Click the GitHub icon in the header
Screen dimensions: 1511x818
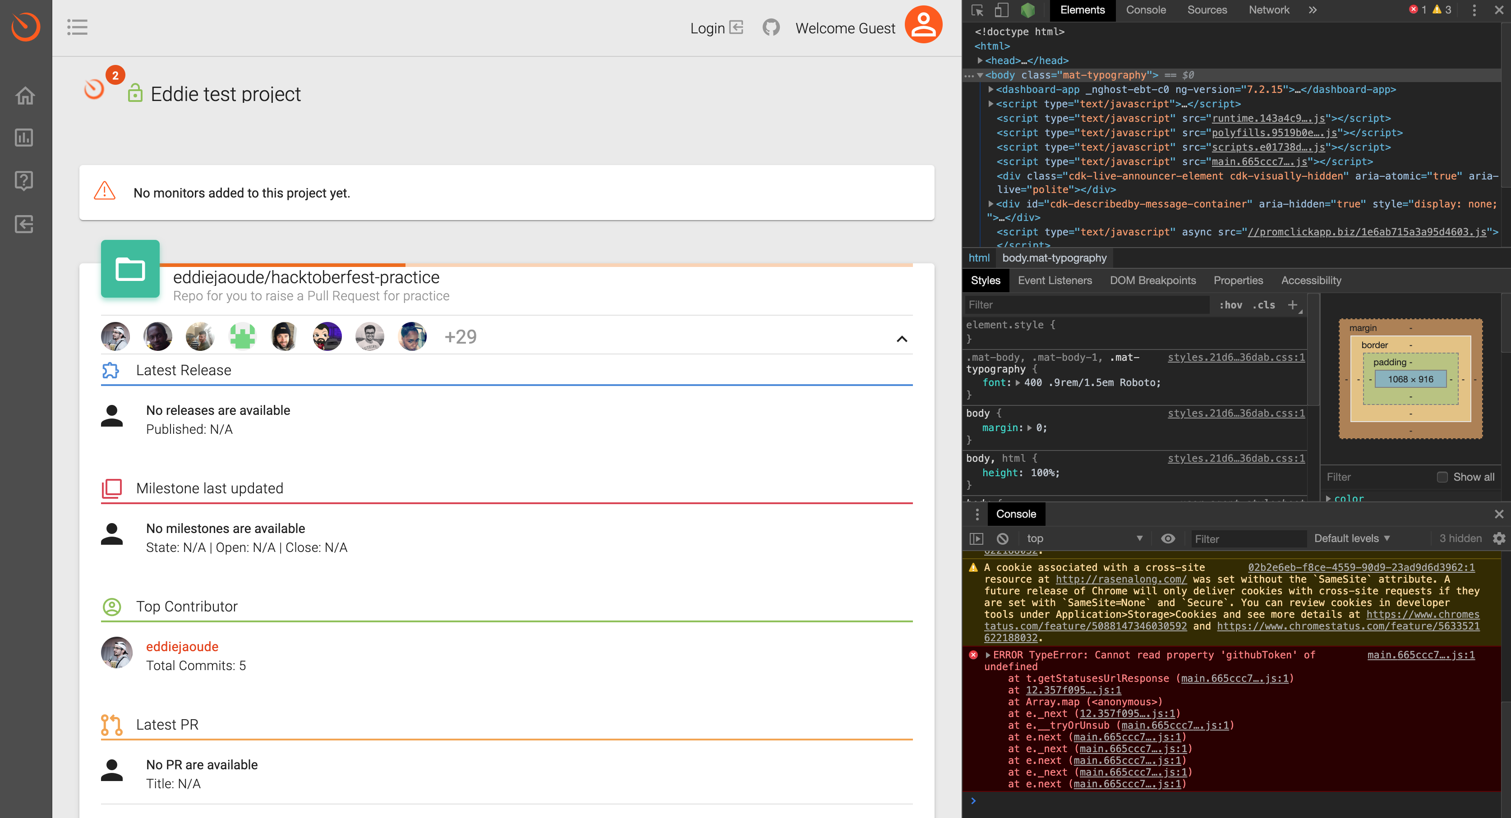click(771, 27)
